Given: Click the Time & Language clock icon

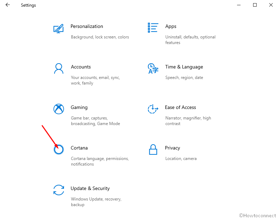Looking at the screenshot, I should coord(153,68).
